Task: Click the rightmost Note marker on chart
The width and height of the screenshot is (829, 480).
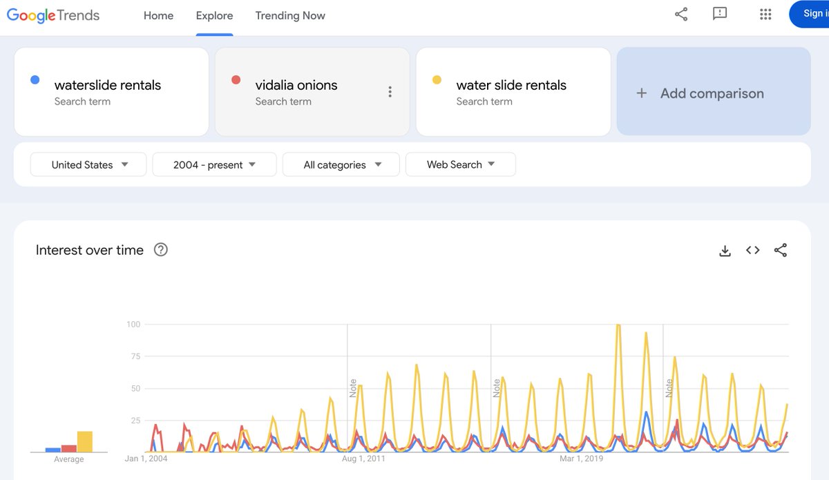Action: click(x=669, y=388)
